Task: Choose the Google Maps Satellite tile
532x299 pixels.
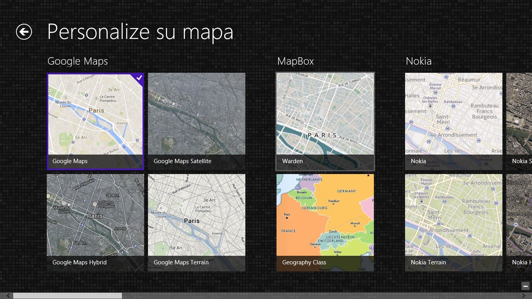Action: click(x=197, y=121)
